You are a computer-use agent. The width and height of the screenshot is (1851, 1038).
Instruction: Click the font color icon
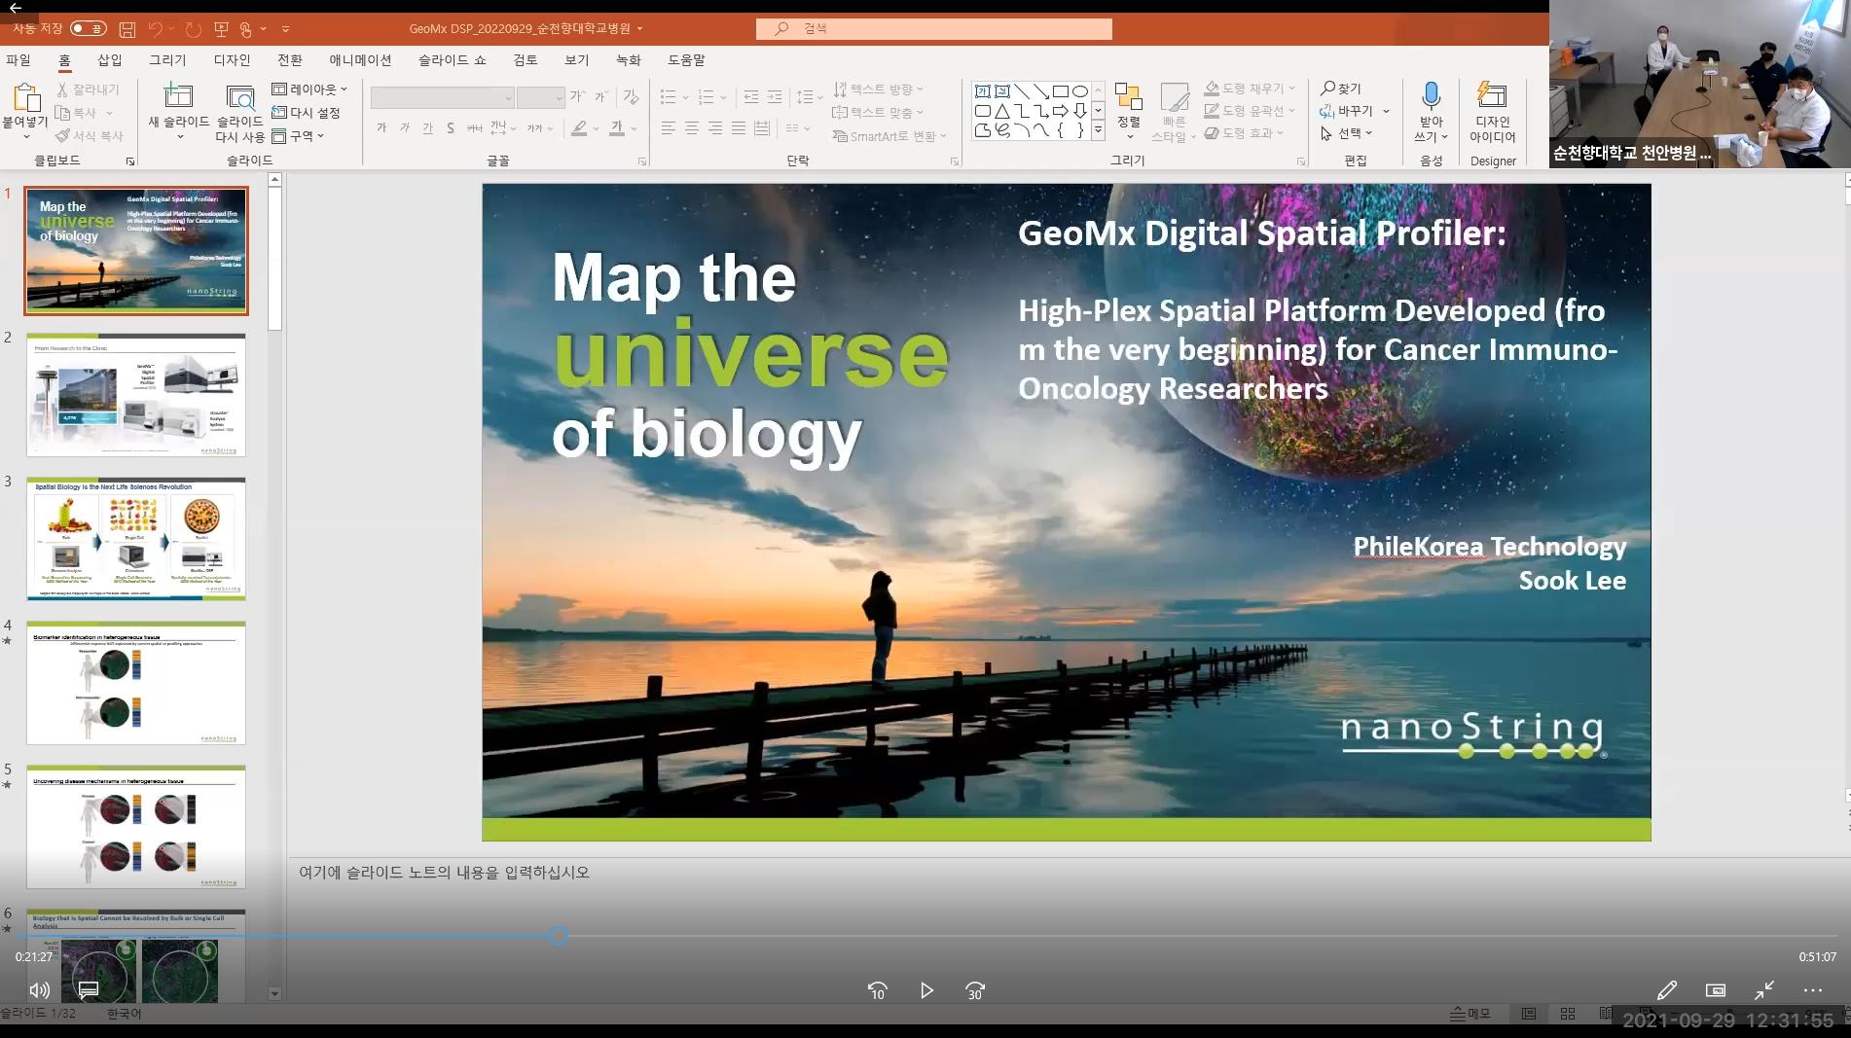617,128
